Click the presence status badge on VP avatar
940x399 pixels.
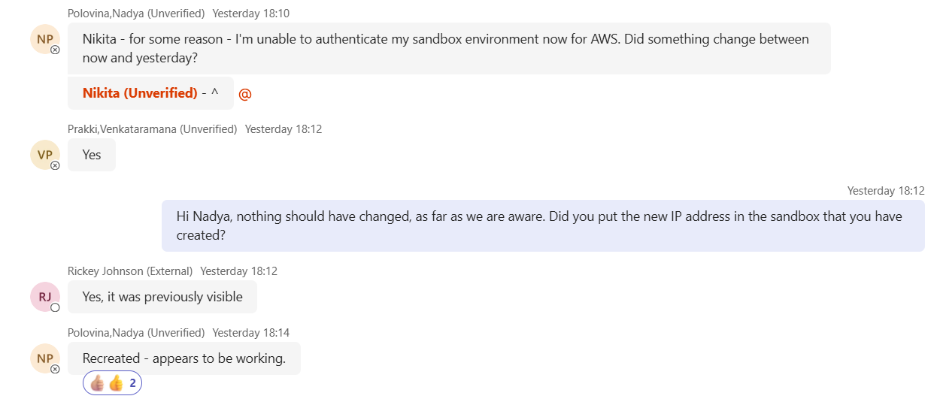[55, 165]
